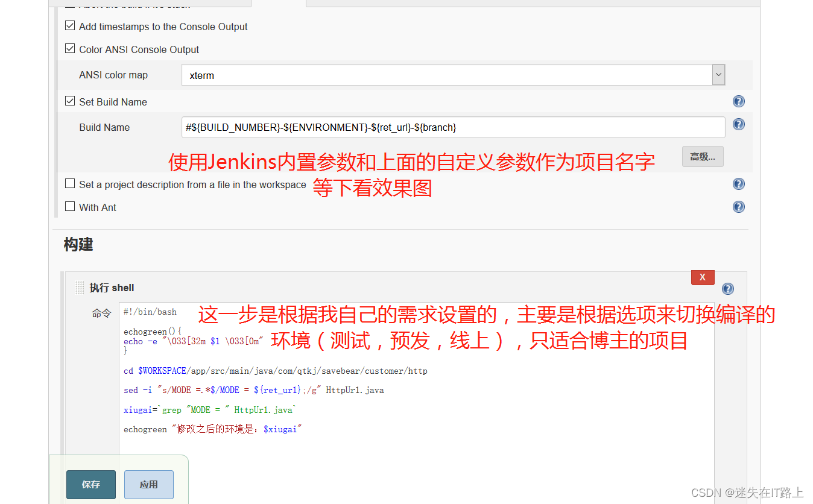Open help for project description option
This screenshot has width=813, height=504.
(739, 184)
